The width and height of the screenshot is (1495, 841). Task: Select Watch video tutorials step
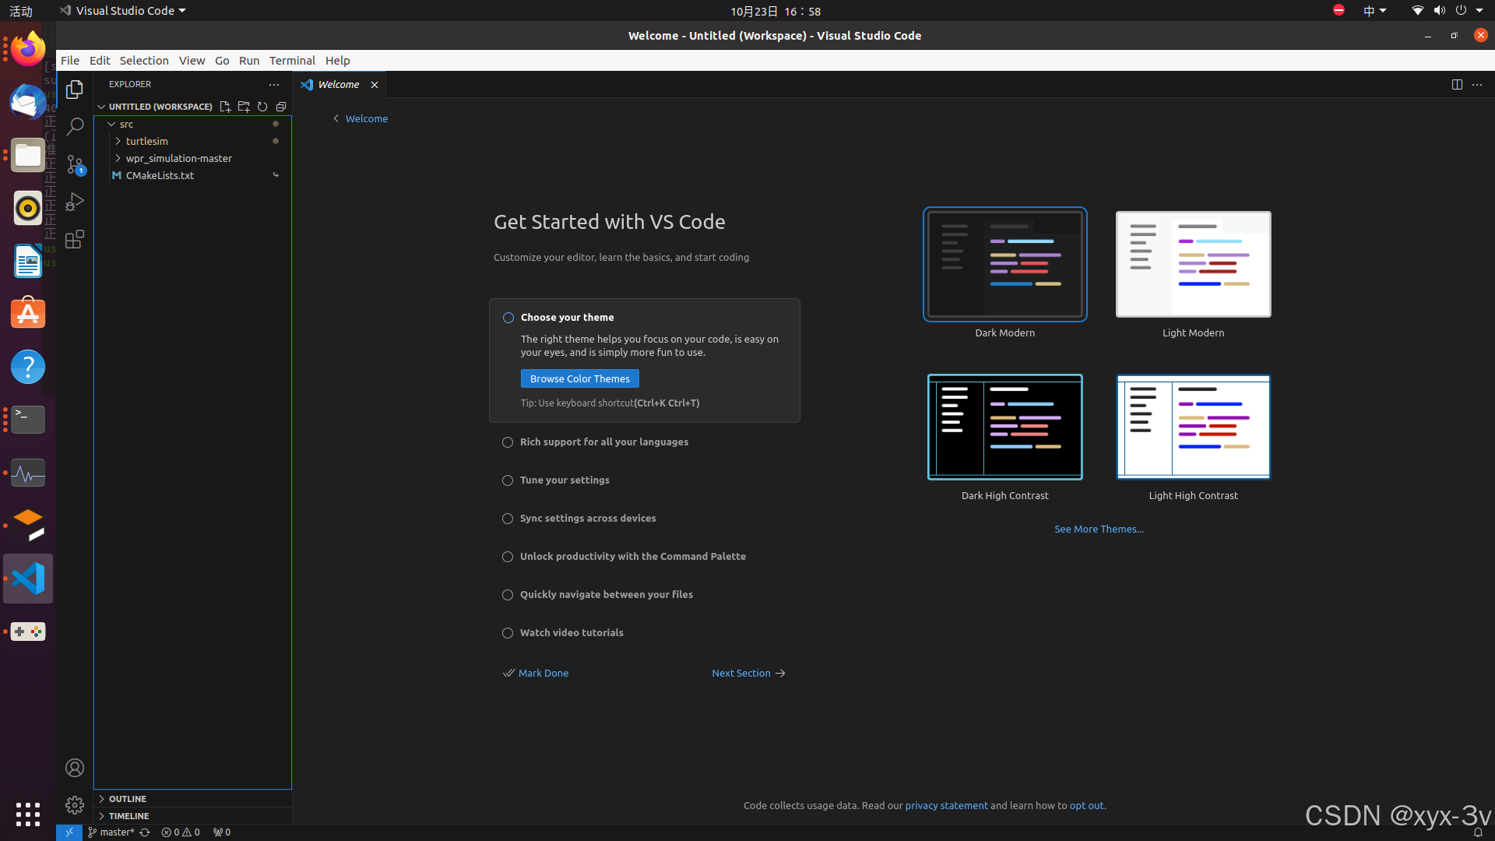point(572,632)
